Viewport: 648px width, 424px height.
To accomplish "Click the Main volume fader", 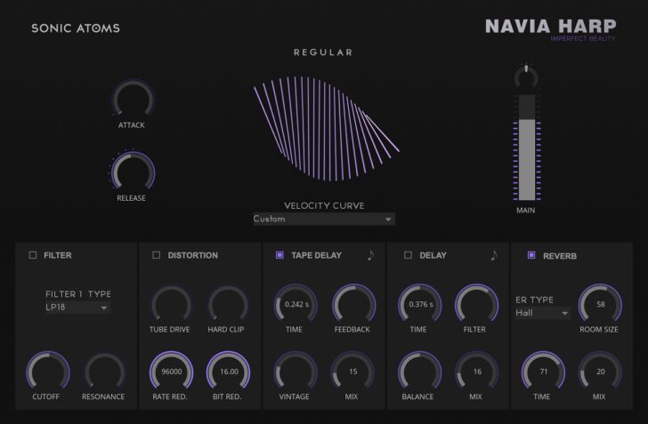I will pos(527,148).
